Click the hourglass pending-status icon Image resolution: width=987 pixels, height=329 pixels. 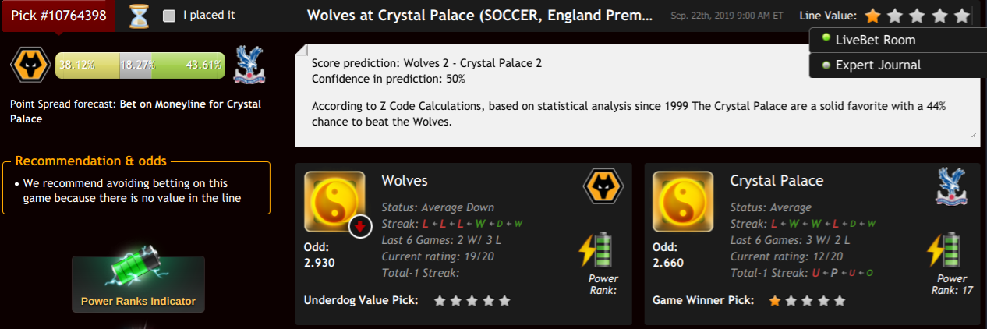(x=140, y=16)
